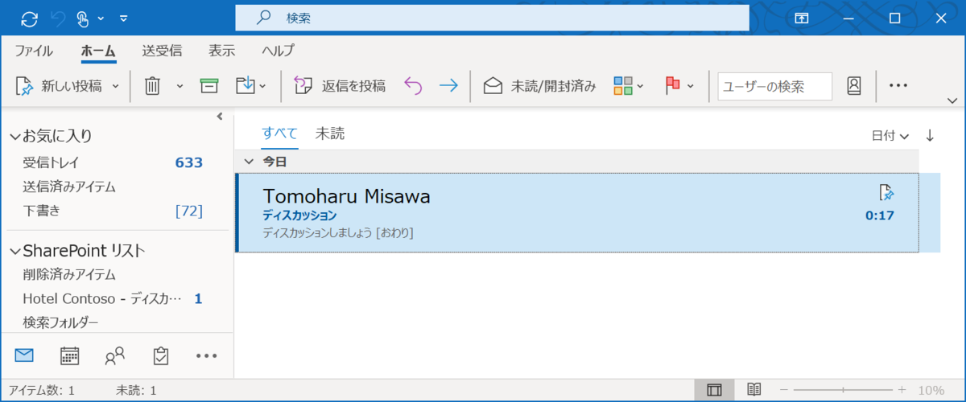Expand 新しい投稿 dropdown arrow
The width and height of the screenshot is (966, 402).
click(x=115, y=86)
